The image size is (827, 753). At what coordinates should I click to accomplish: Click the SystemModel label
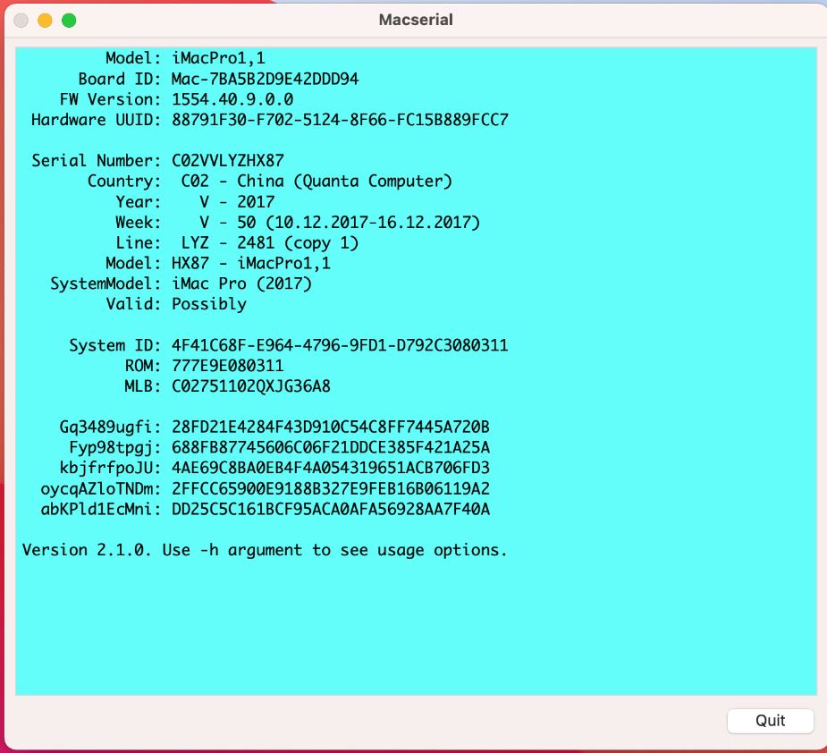(x=105, y=283)
